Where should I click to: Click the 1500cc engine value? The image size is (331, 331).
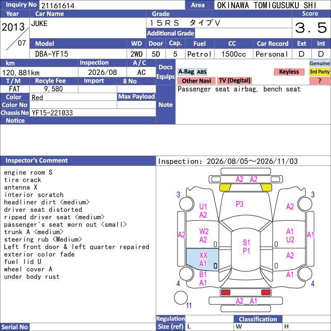[x=234, y=54]
